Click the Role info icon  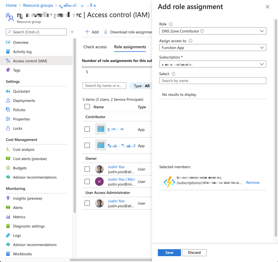tap(171, 24)
